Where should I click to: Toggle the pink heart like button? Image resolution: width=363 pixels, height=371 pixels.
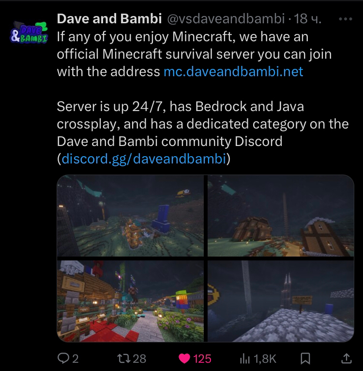[x=184, y=358]
